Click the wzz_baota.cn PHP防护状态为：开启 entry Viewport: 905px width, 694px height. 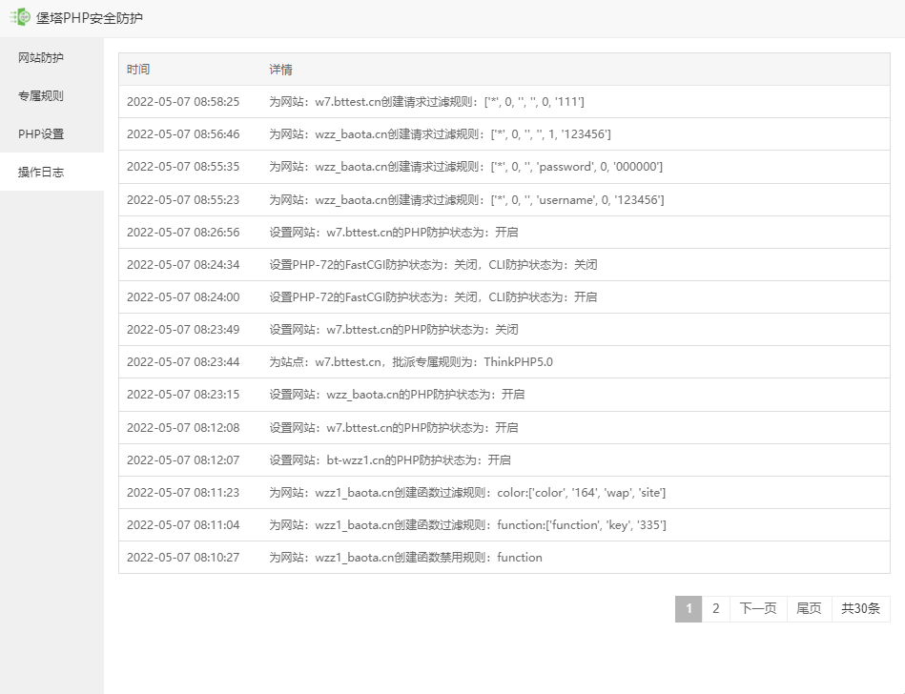pyautogui.click(x=397, y=394)
